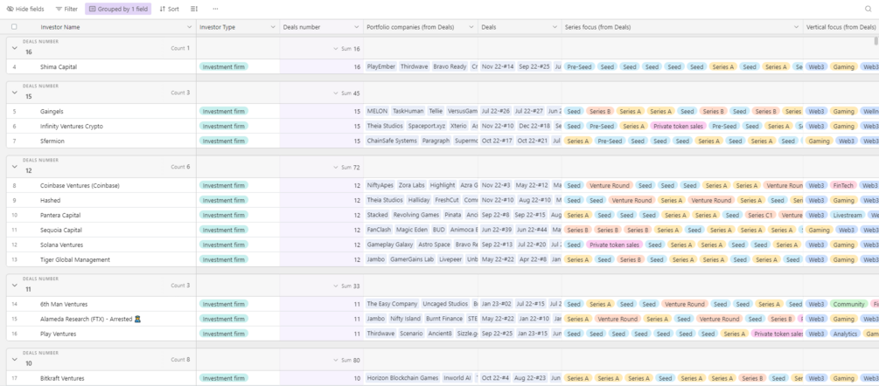Viewport: 879px width, 386px height.
Task: Click the PlayEmber portfolio chip
Action: (x=381, y=66)
